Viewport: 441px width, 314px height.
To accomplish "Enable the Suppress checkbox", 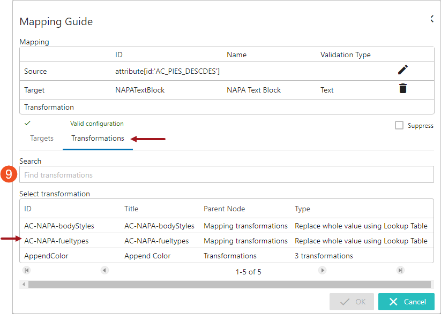I will [399, 125].
